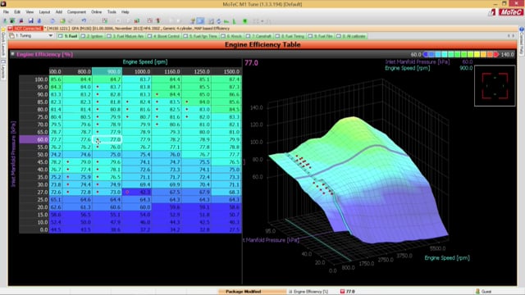Switch to the '7: Camshaft' tab
The image size is (525, 295).
click(258, 36)
